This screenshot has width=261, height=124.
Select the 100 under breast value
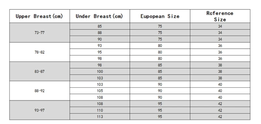100,71
